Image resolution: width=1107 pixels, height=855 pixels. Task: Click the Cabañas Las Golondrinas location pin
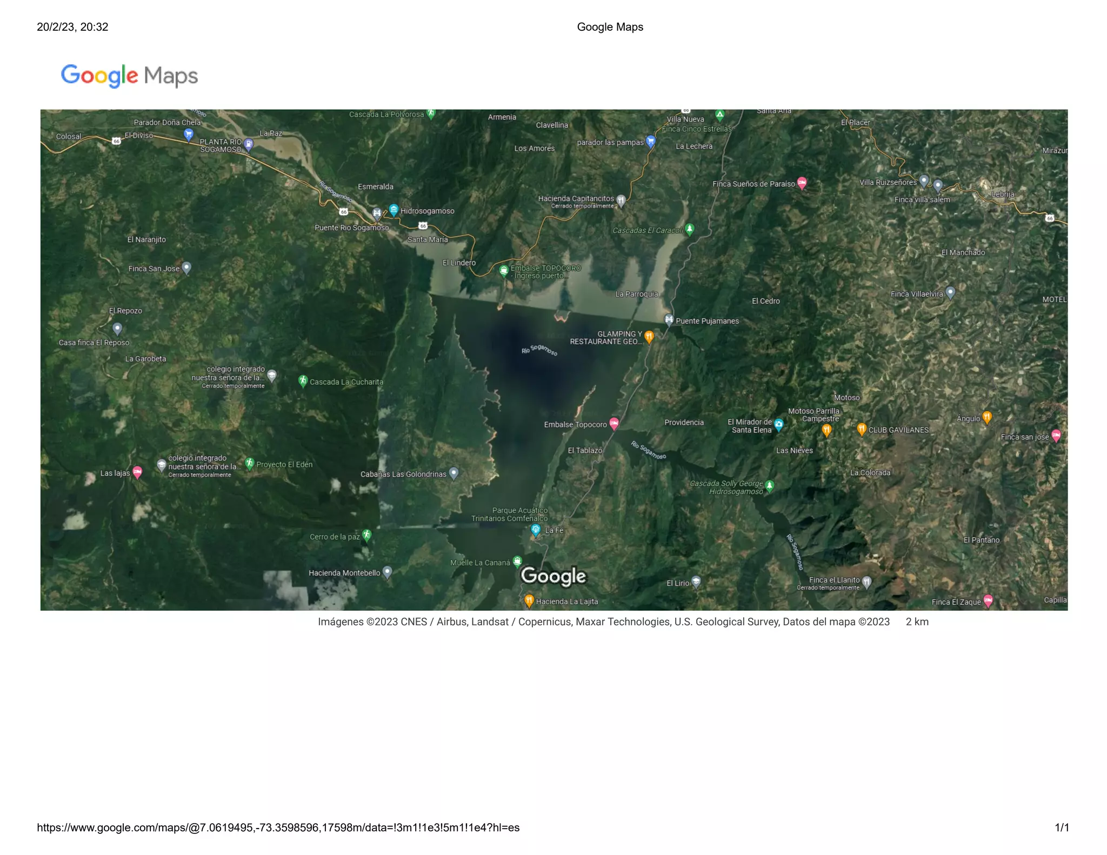tap(454, 473)
